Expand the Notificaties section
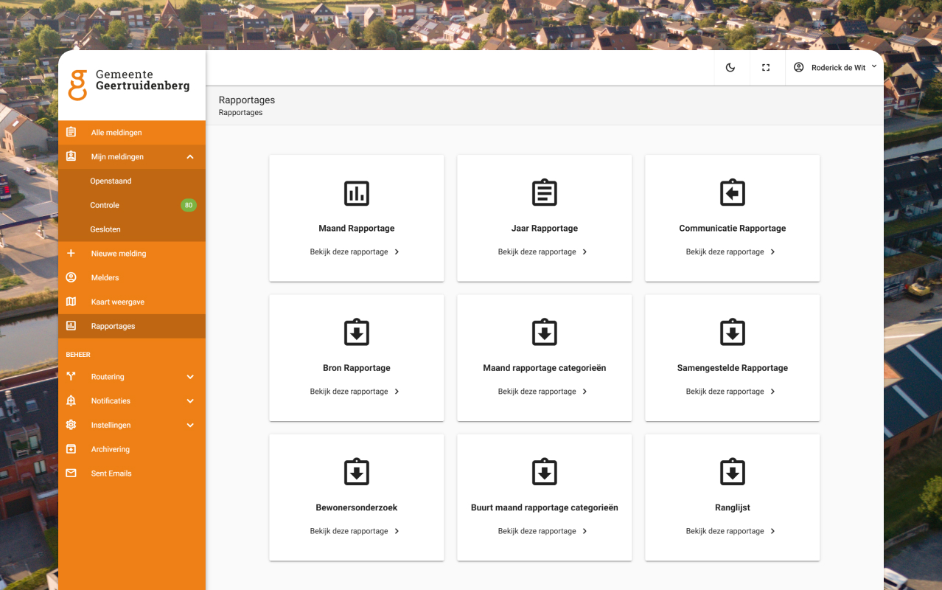The height and width of the screenshot is (590, 942). point(131,400)
